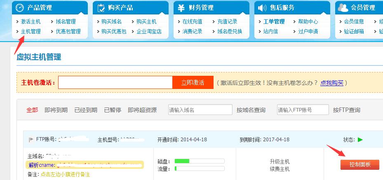Show 已暂停 hosts
Screen dimensions: 383x180
pos(113,110)
